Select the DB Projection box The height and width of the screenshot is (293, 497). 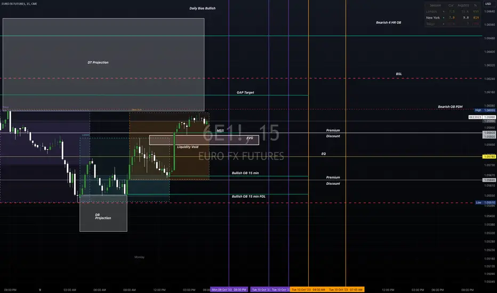[103, 213]
